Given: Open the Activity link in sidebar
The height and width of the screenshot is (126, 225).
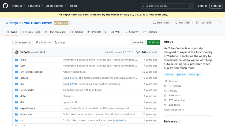Looking at the screenshot, I should 173,91.
